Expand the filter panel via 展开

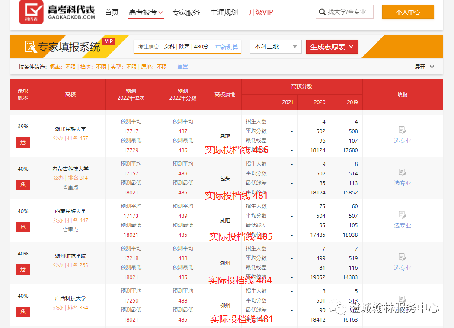point(424,67)
